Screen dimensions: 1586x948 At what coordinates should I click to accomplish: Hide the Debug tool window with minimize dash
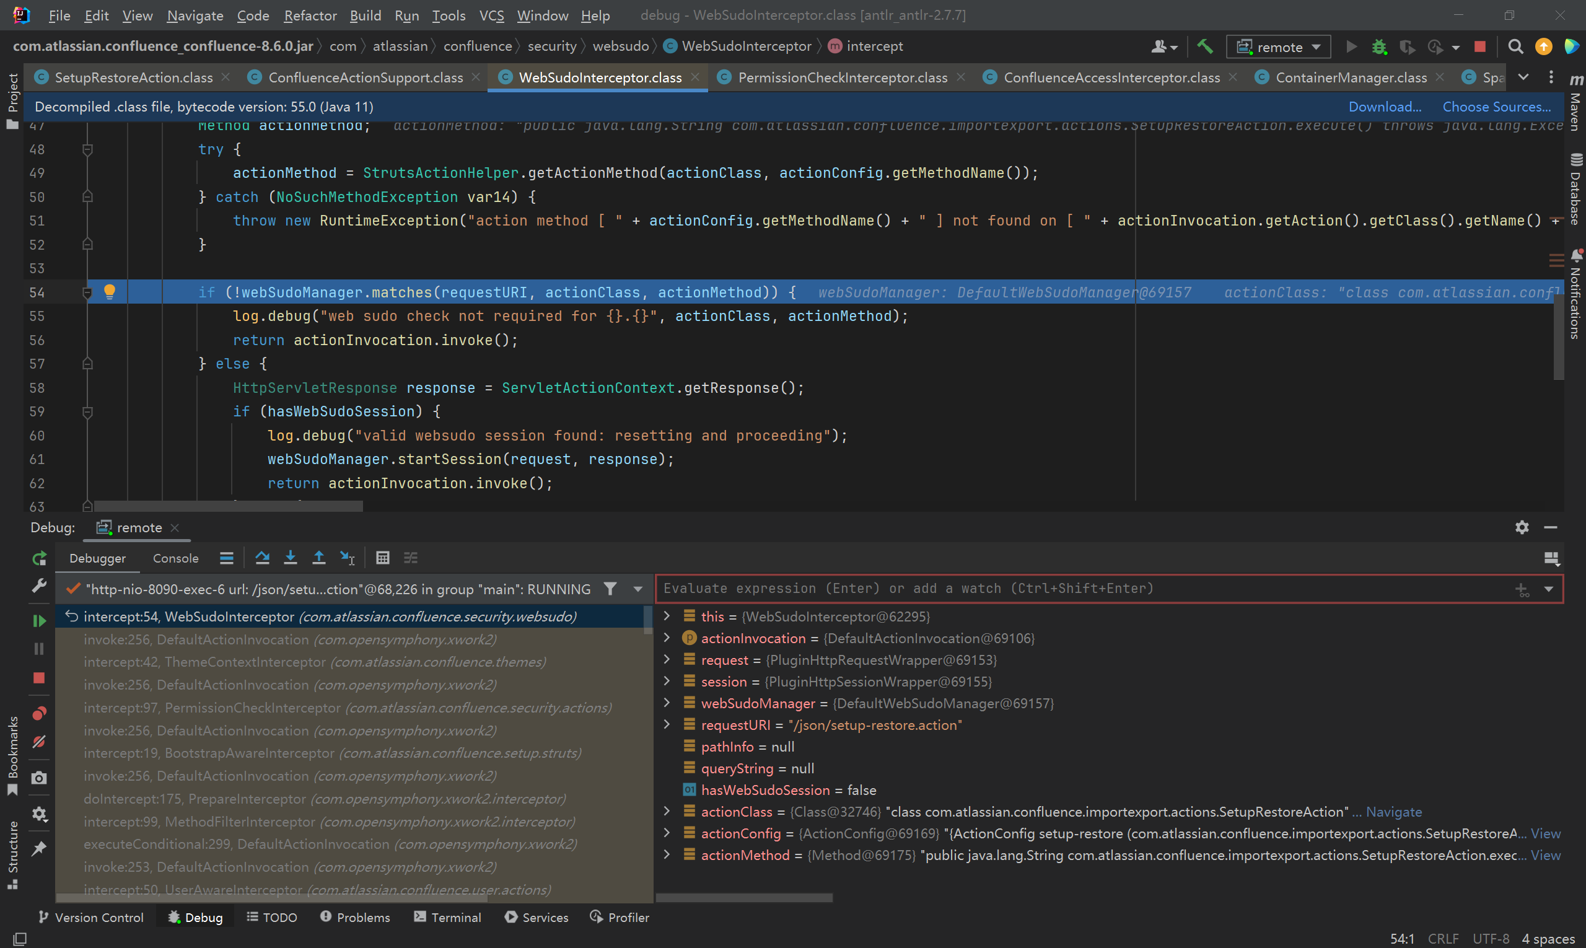[1550, 527]
